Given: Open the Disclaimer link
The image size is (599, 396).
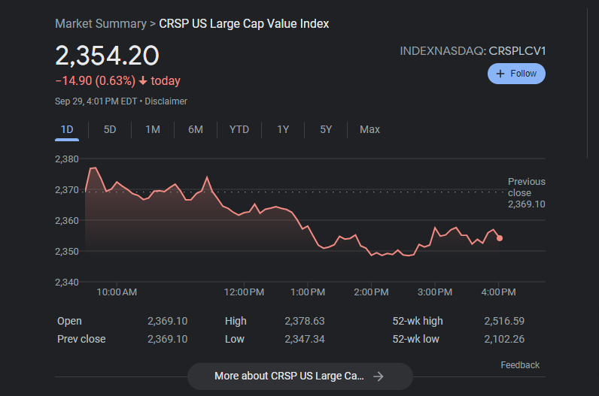Looking at the screenshot, I should (166, 101).
